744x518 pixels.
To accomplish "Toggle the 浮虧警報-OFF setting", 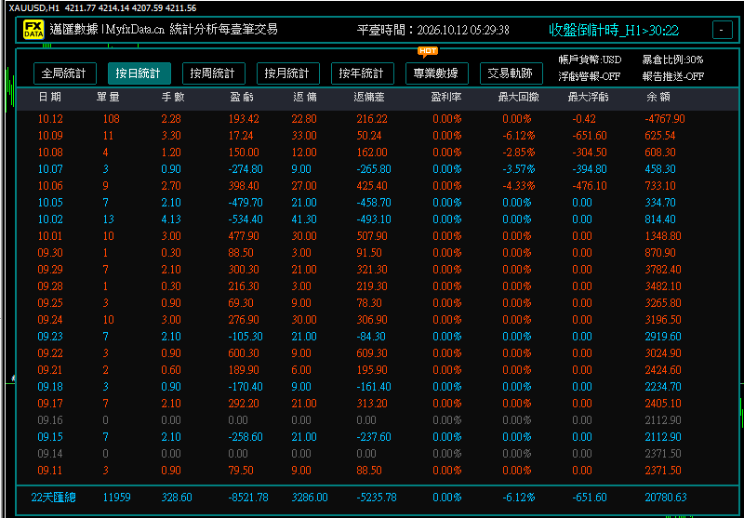I will coord(590,77).
